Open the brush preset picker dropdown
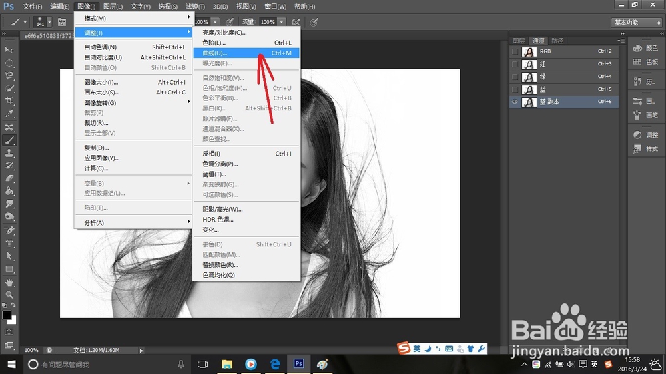Screen dimensions: 666x374 (49, 22)
